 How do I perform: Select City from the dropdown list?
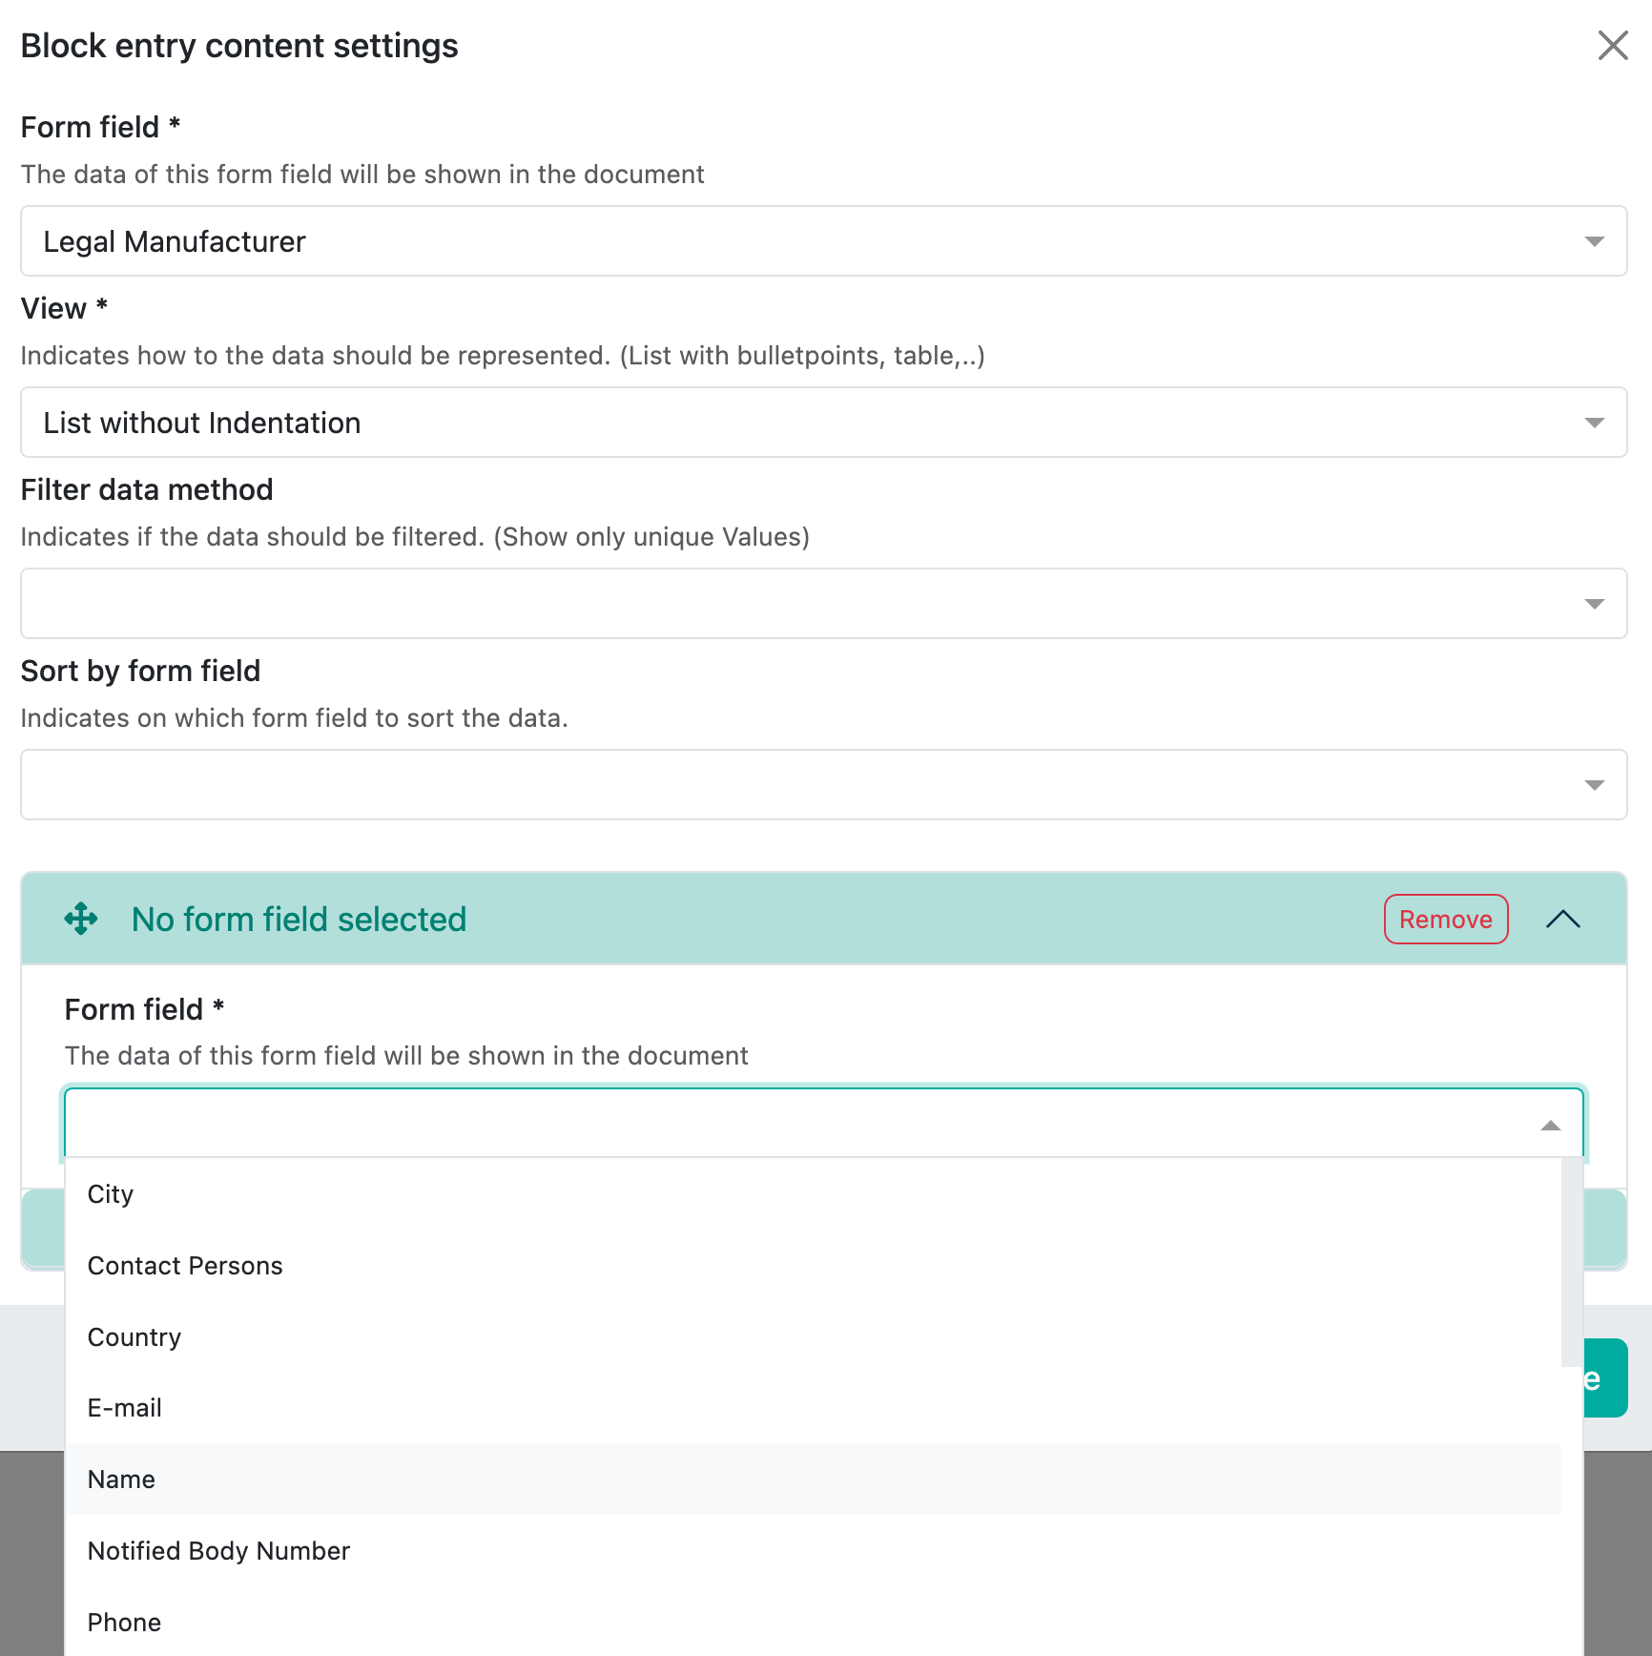(814, 1194)
